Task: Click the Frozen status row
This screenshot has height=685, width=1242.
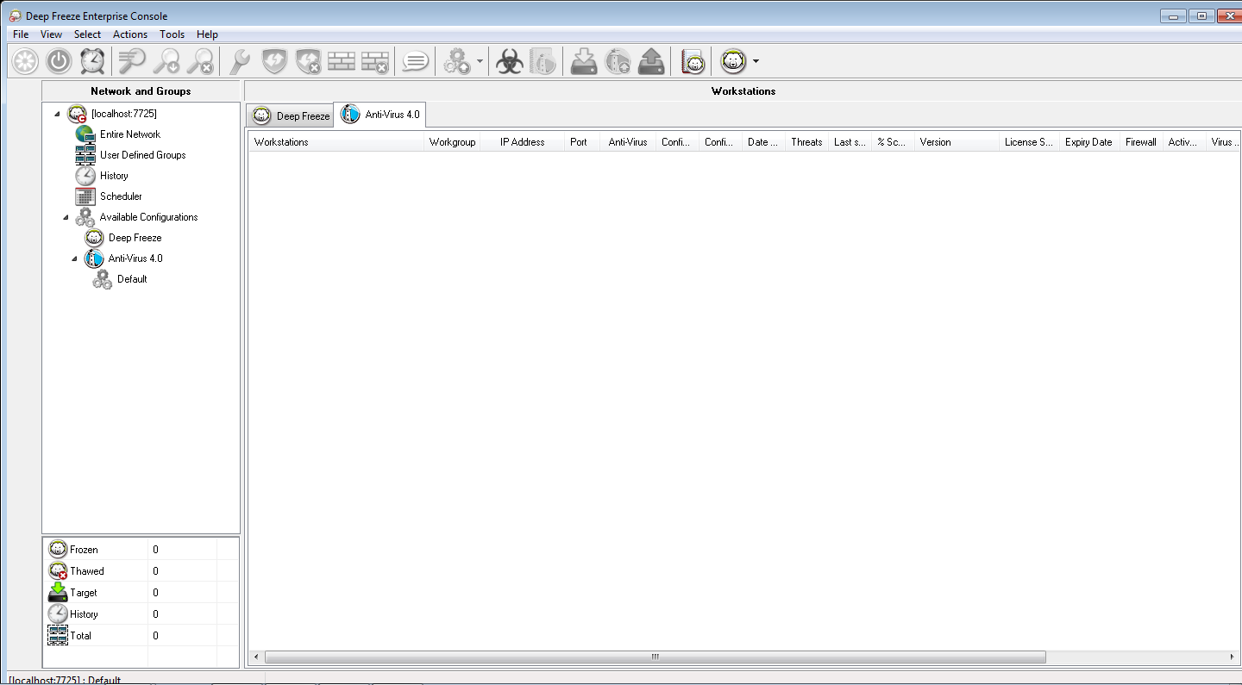Action: (141, 550)
